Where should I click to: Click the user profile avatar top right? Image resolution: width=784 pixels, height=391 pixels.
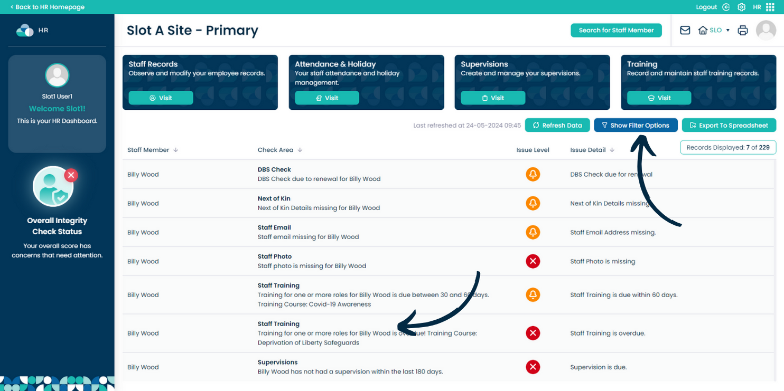tap(766, 30)
